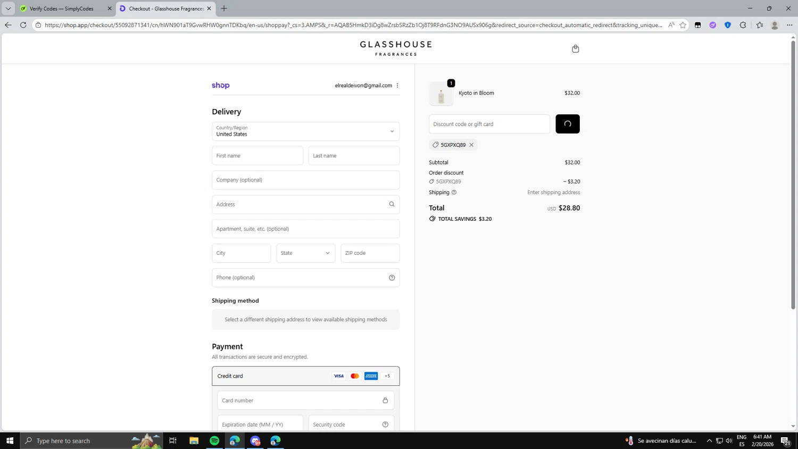Click the address search magnifier icon
Image resolution: width=798 pixels, height=449 pixels.
(392, 204)
